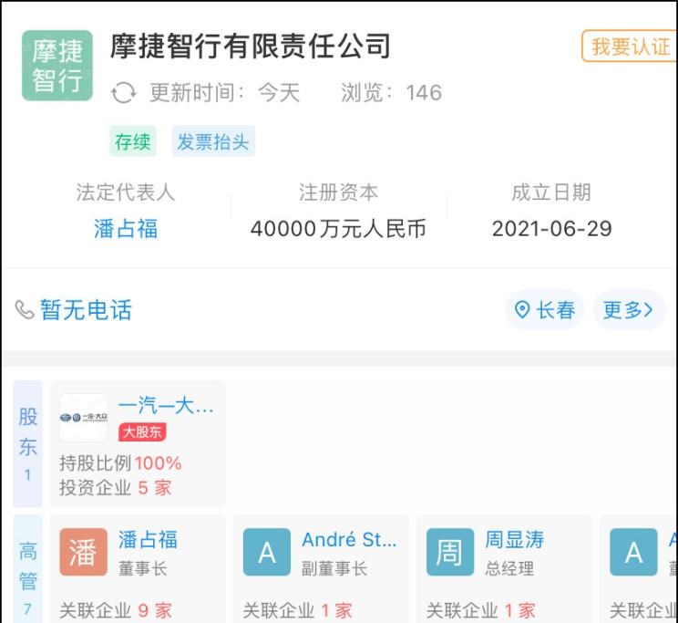The height and width of the screenshot is (623, 678).
Task: Tap establishment date 2021-06-29
Action: [x=551, y=229]
